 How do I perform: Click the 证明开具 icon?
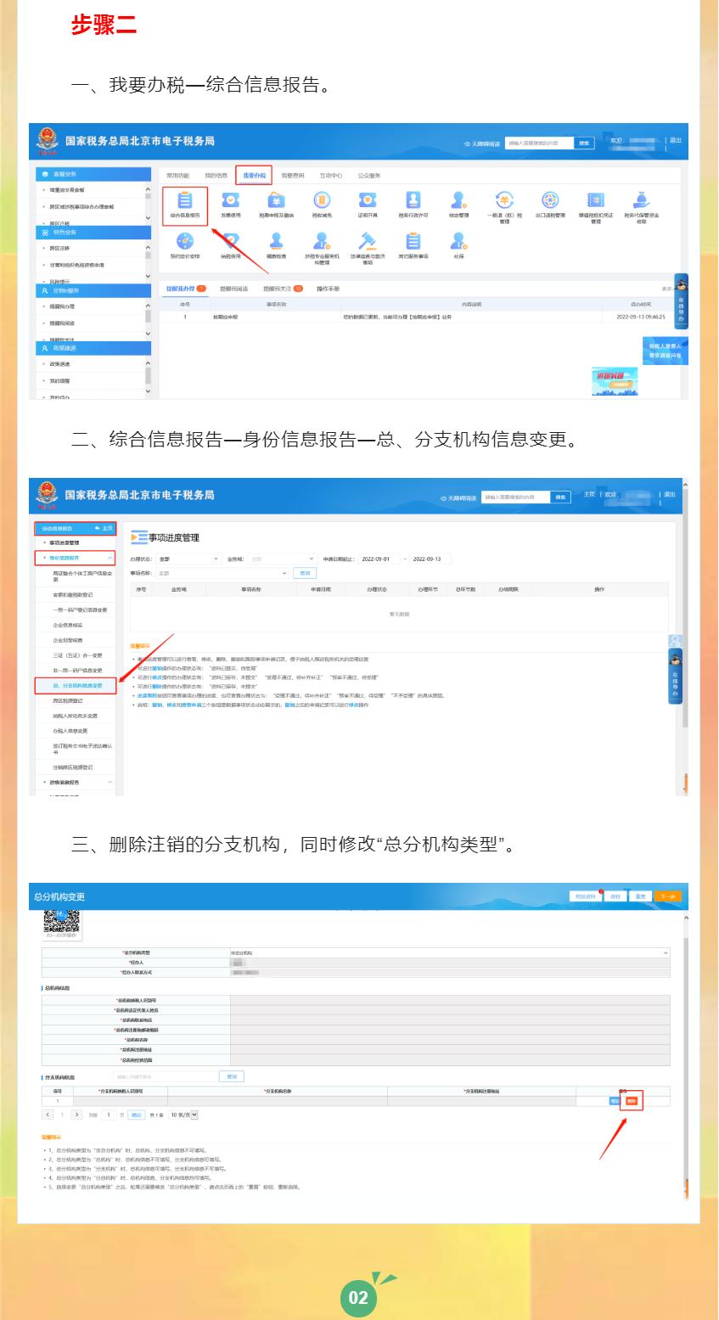[366, 200]
